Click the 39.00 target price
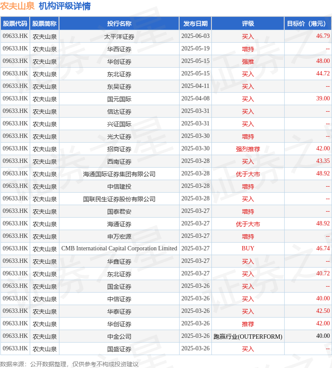The image size is (332, 368). (x=323, y=99)
